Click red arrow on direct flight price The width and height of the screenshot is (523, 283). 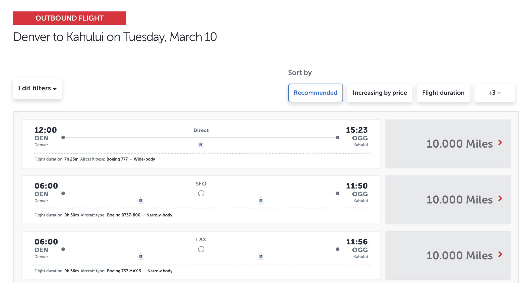click(500, 143)
